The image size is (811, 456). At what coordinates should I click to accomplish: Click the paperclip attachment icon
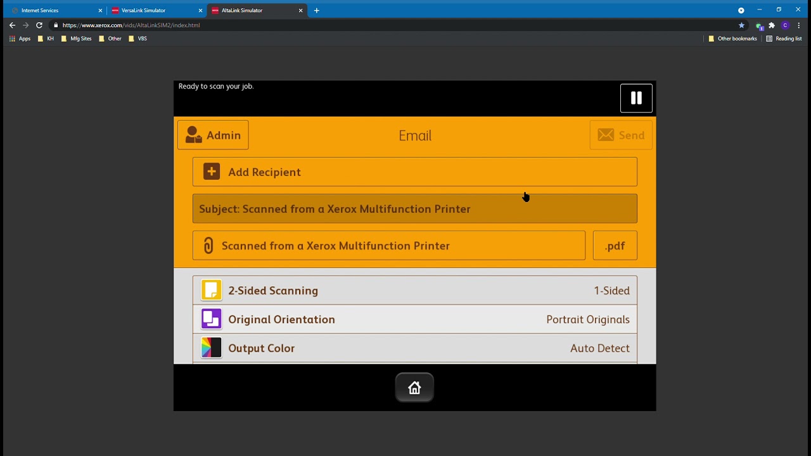pos(208,245)
